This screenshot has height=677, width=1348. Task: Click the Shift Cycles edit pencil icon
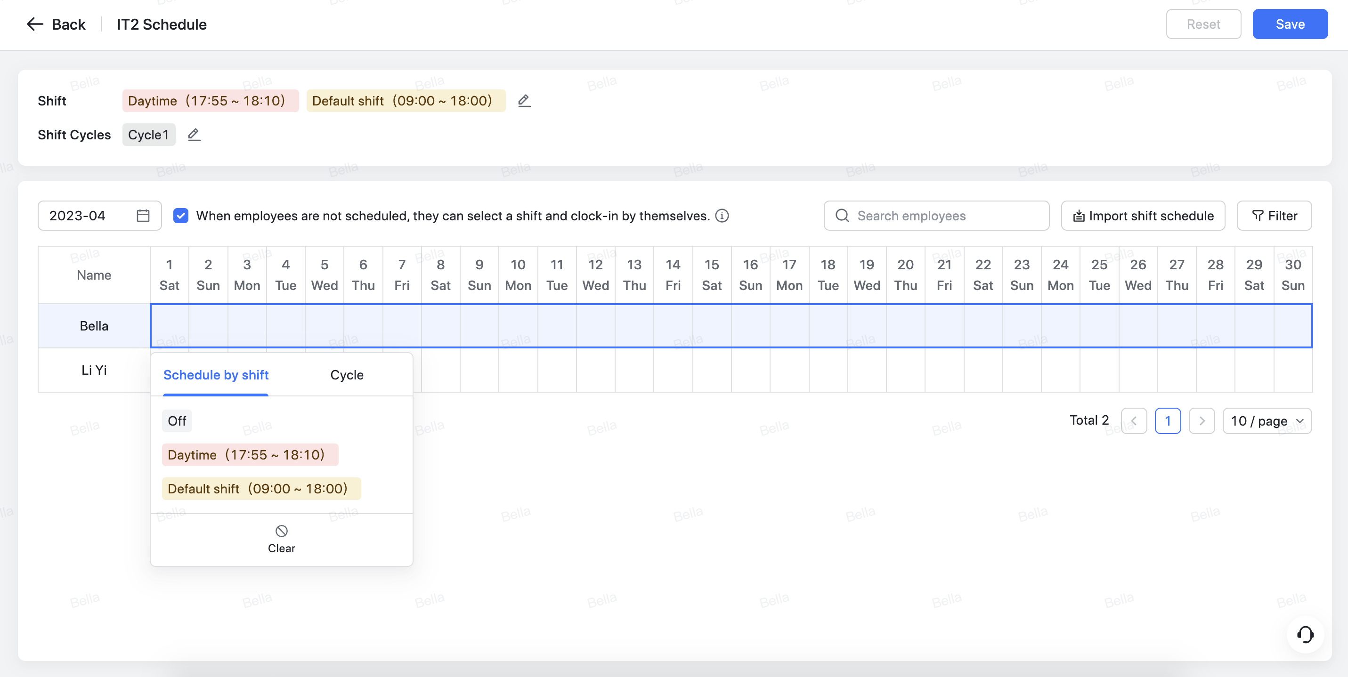[x=194, y=135]
